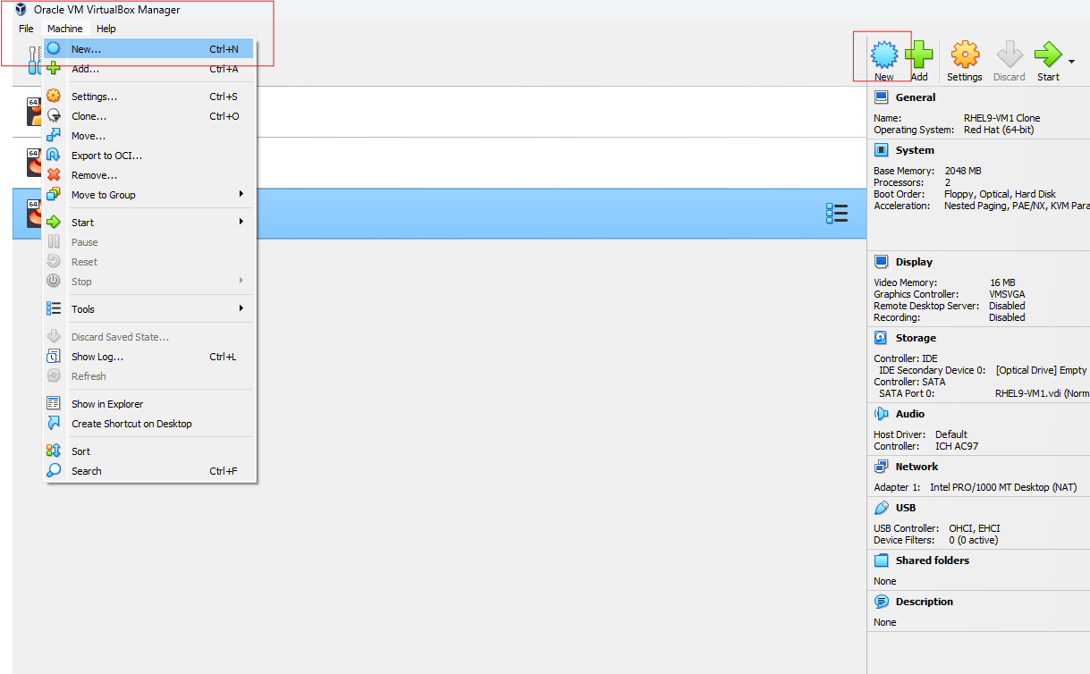Expand the Start submenu in Machine menu
Screen dimensions: 1090x674
(x=149, y=223)
